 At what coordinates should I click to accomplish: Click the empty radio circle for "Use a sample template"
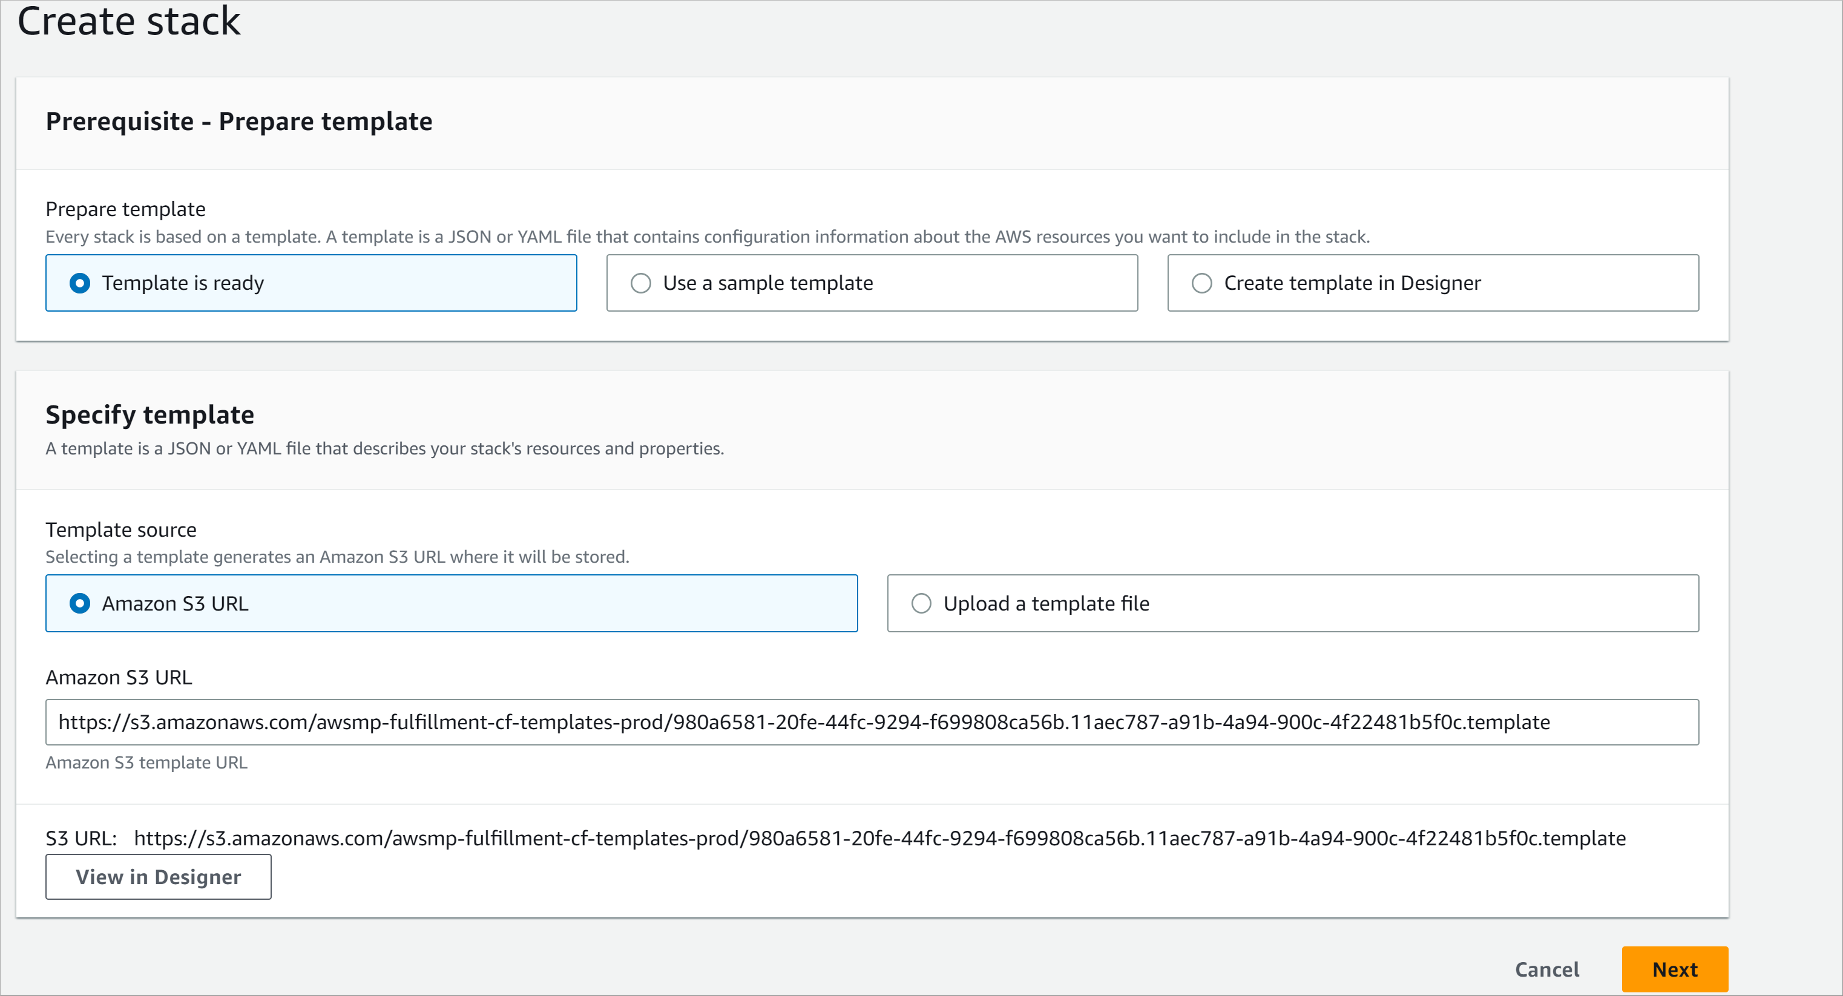(x=641, y=283)
